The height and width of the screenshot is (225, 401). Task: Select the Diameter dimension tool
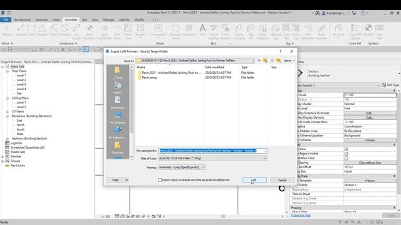65,30
